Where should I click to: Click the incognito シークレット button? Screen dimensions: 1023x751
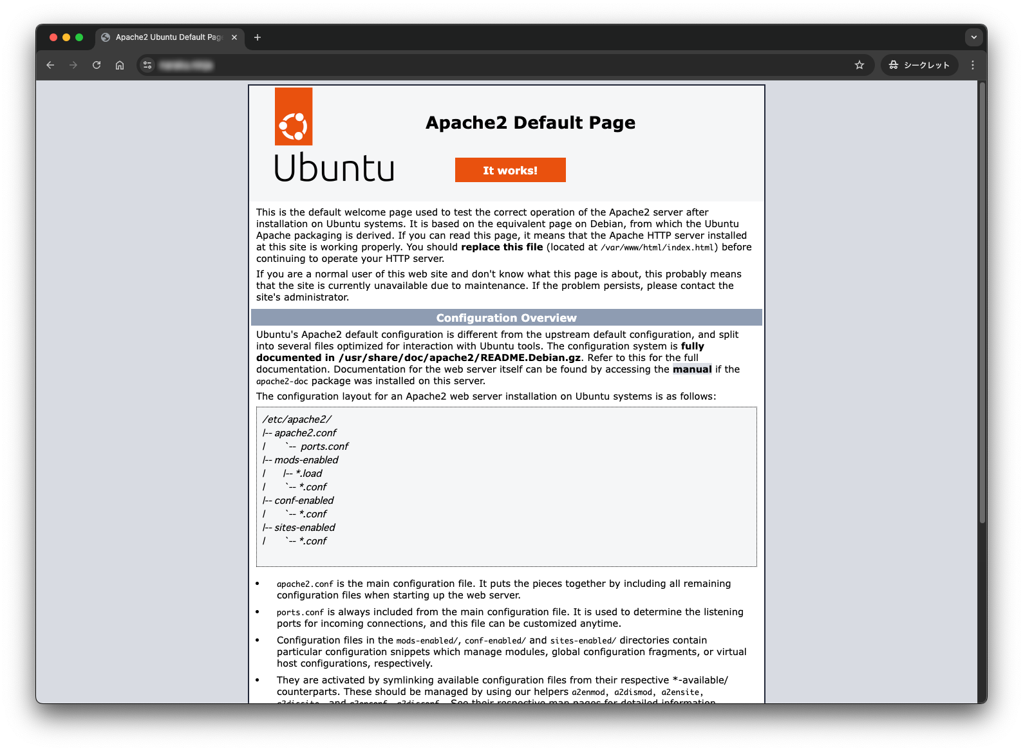point(919,65)
